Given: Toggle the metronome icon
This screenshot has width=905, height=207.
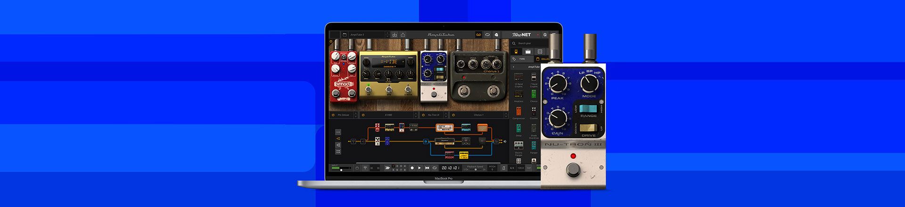Looking at the screenshot, I should pyautogui.click(x=504, y=168).
